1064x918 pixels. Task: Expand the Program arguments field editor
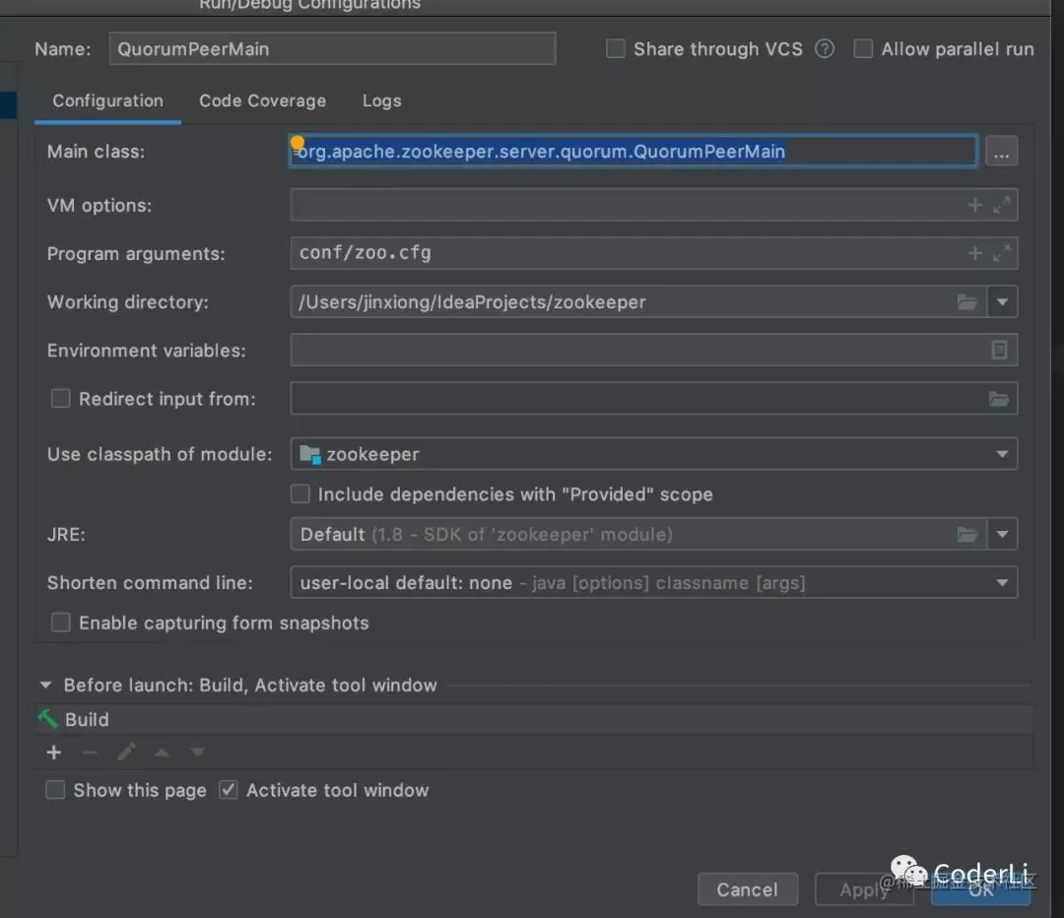pos(1002,253)
